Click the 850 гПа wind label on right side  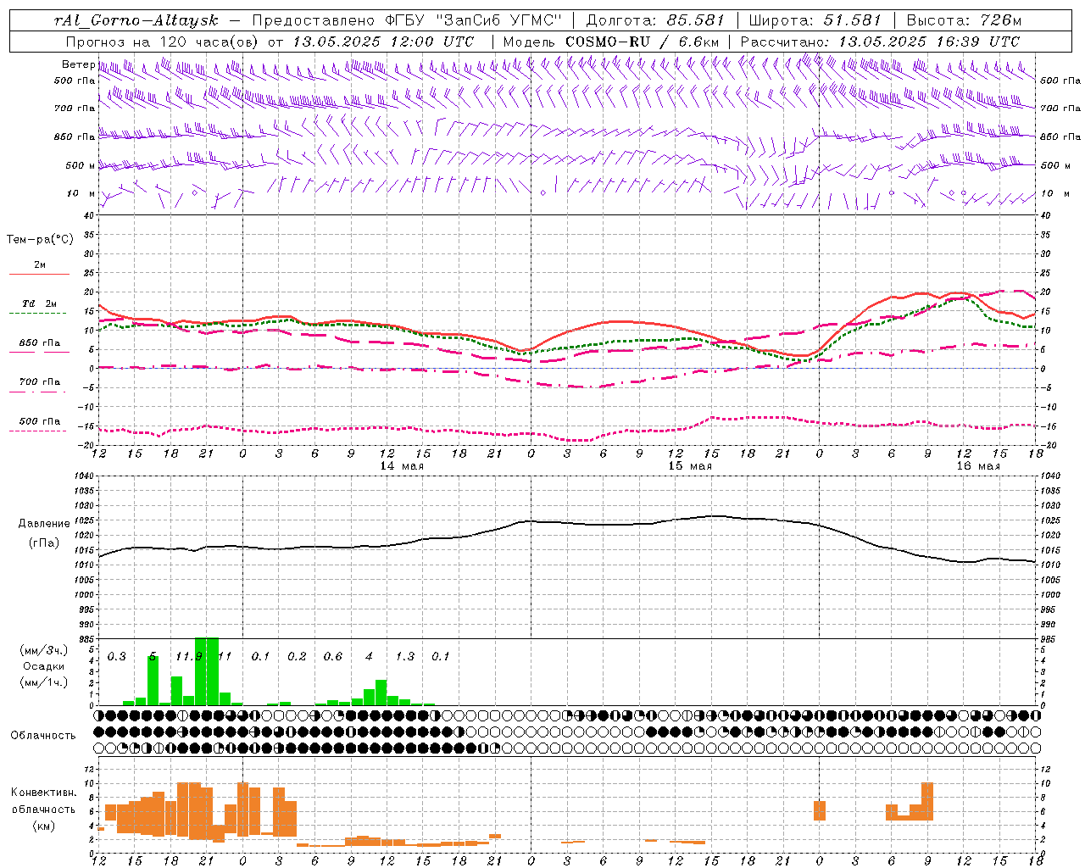(1060, 136)
